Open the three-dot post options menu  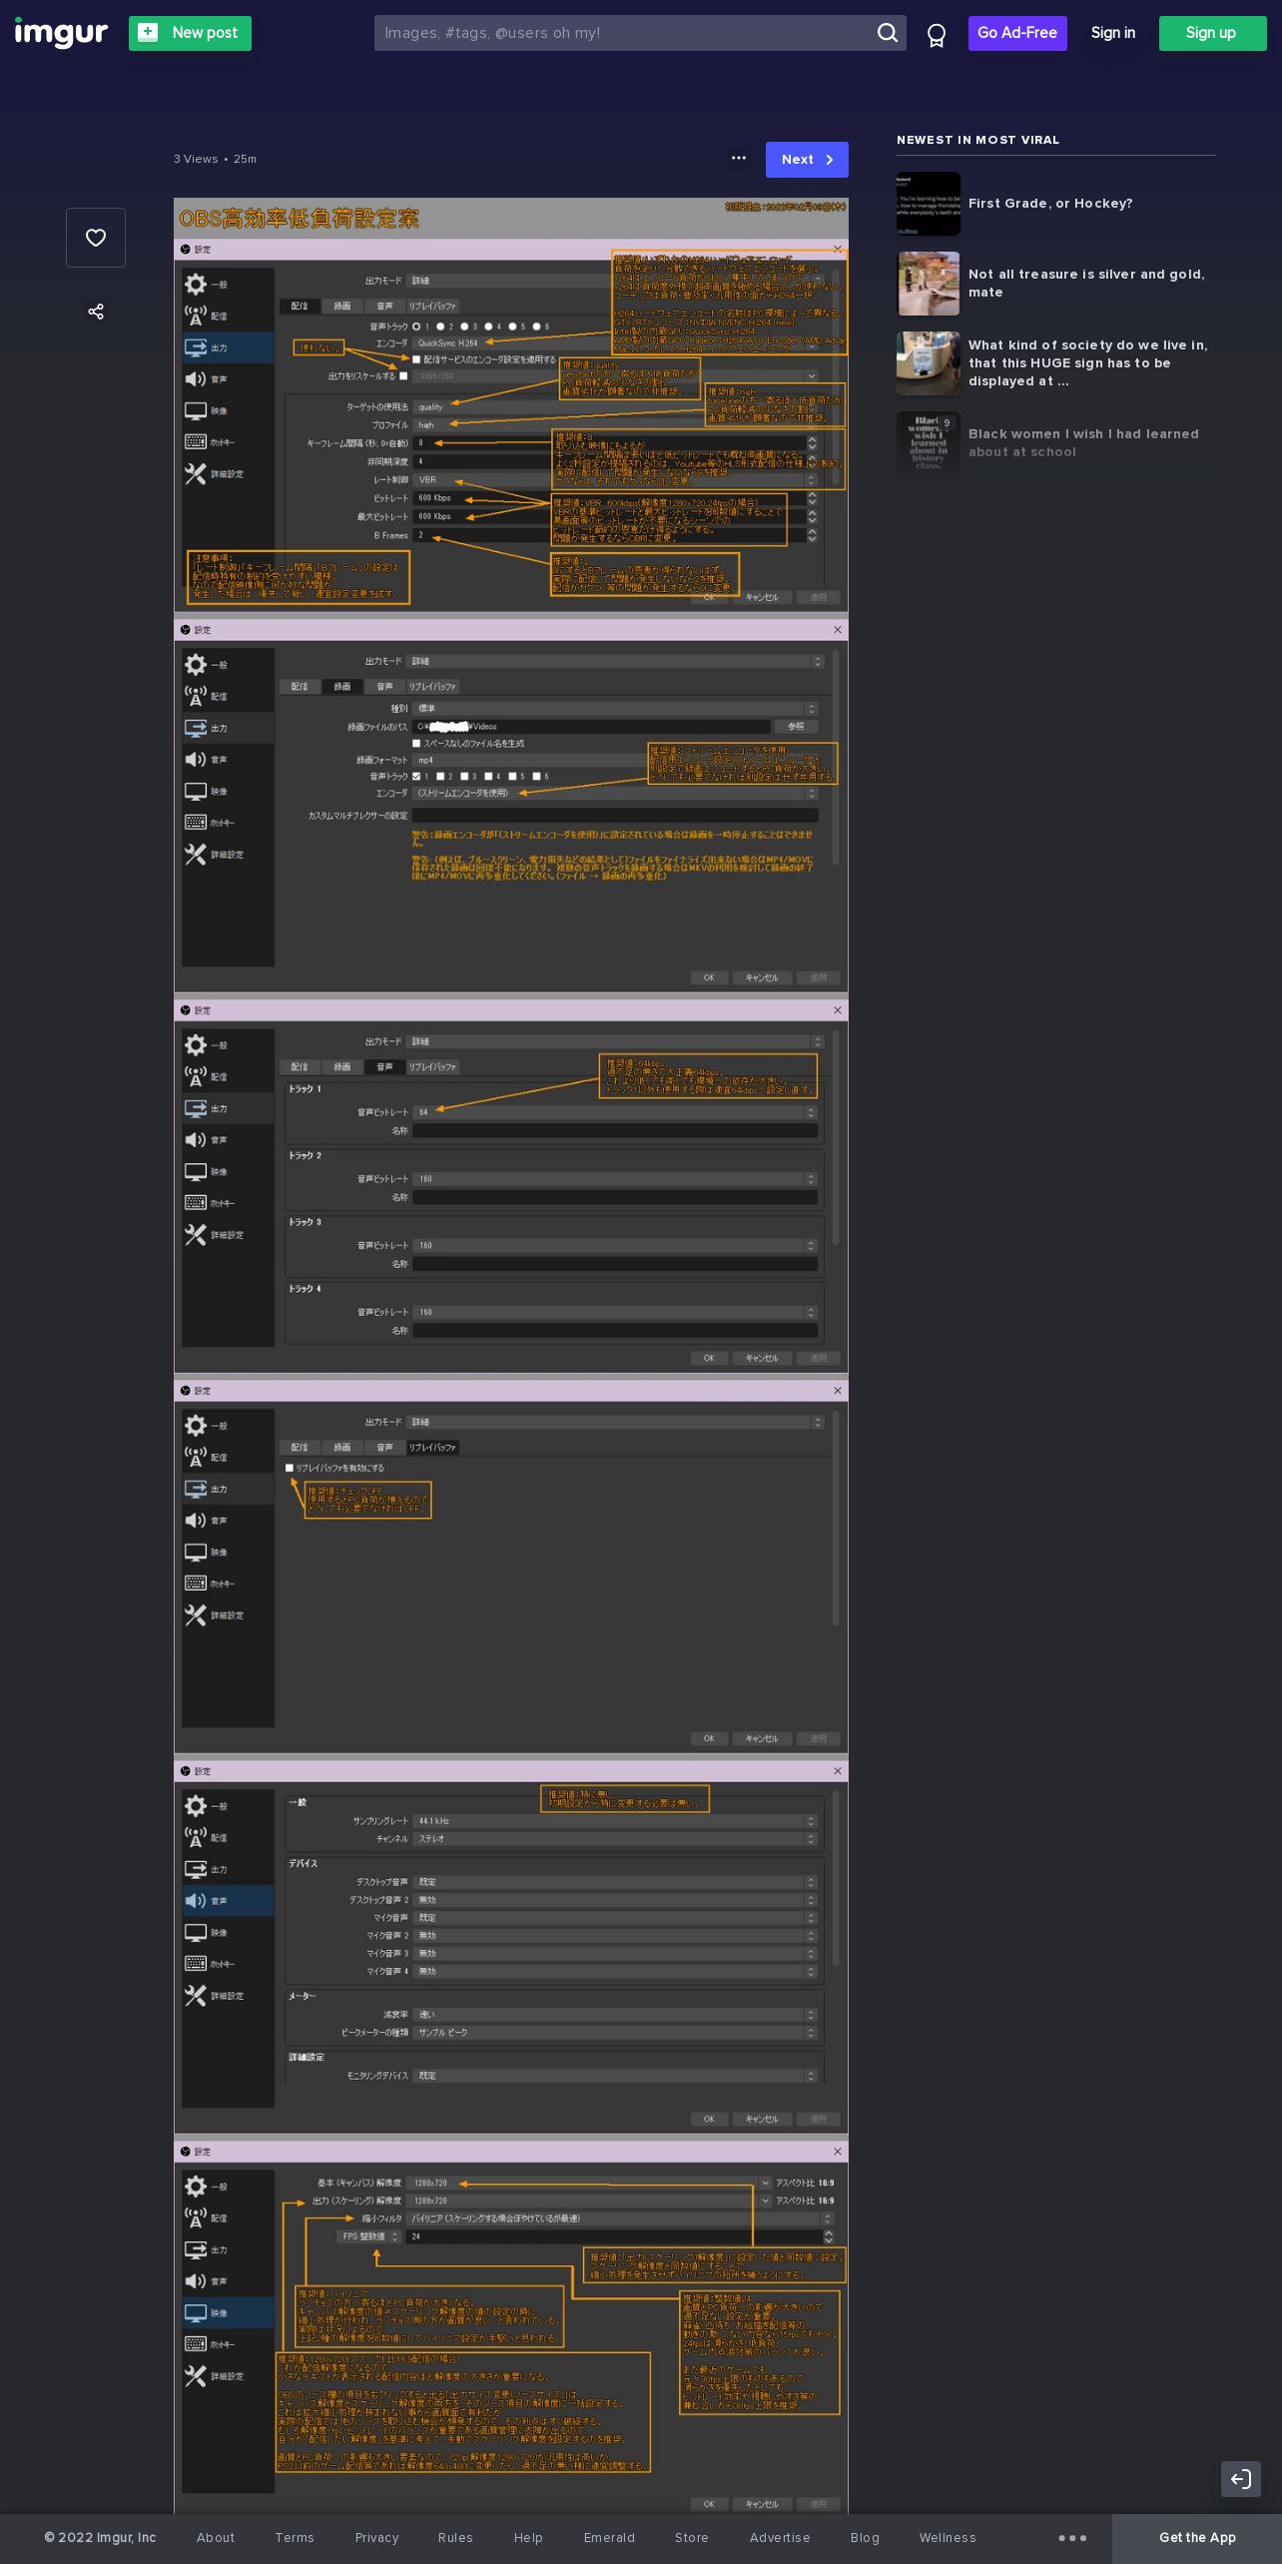tap(739, 159)
